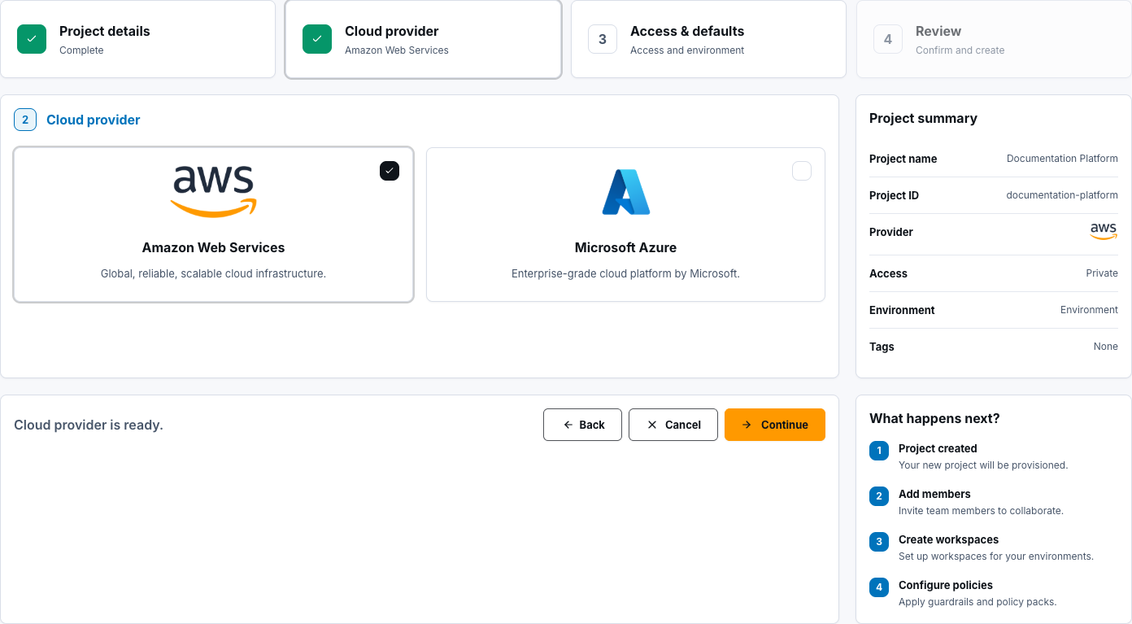1132x624 pixels.
Task: Click the blue badge 4 next to Configure policies
Action: click(x=879, y=587)
